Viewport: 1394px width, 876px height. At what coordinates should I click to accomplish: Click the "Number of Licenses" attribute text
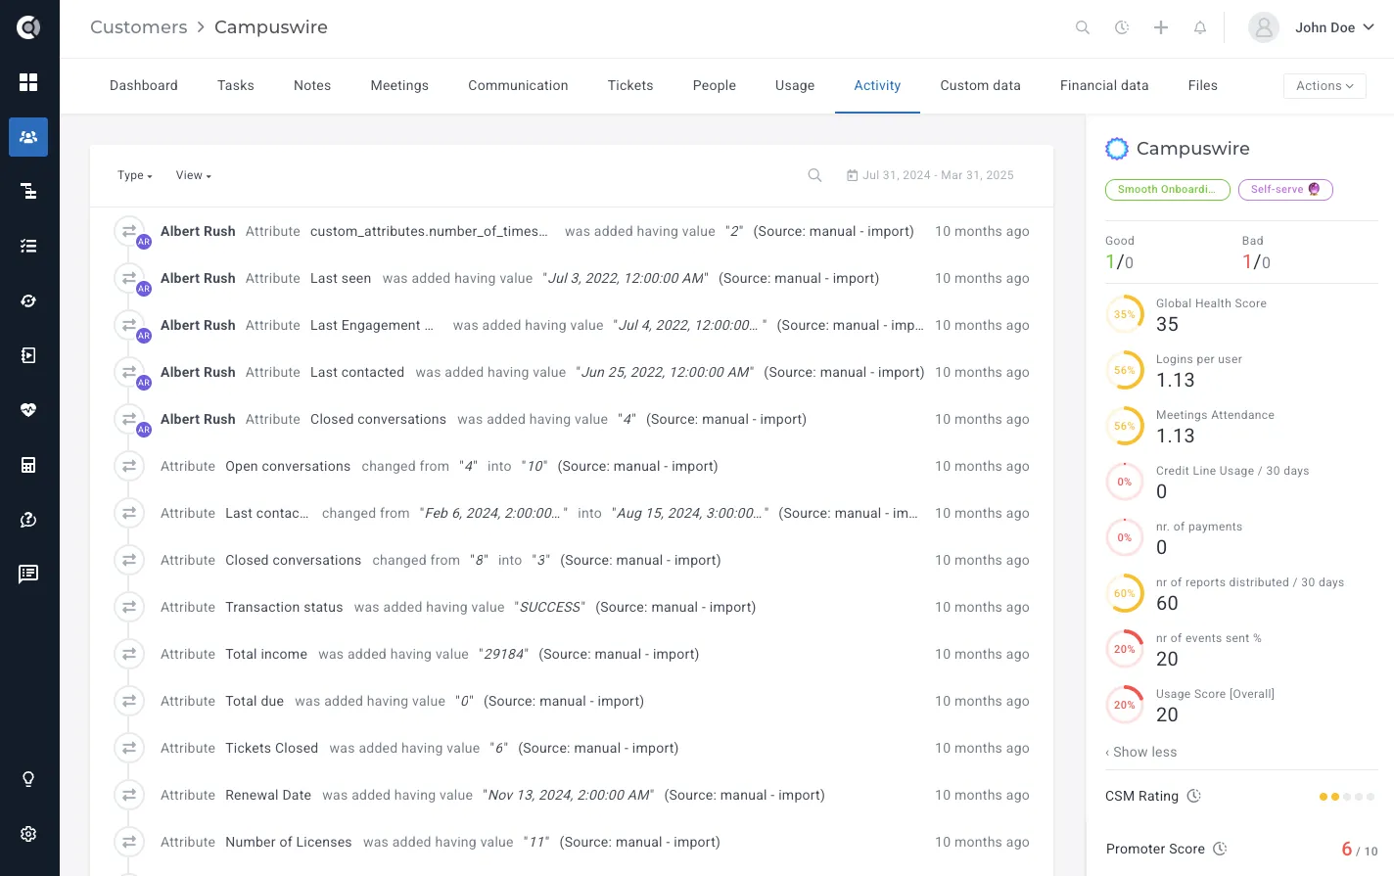point(289,842)
